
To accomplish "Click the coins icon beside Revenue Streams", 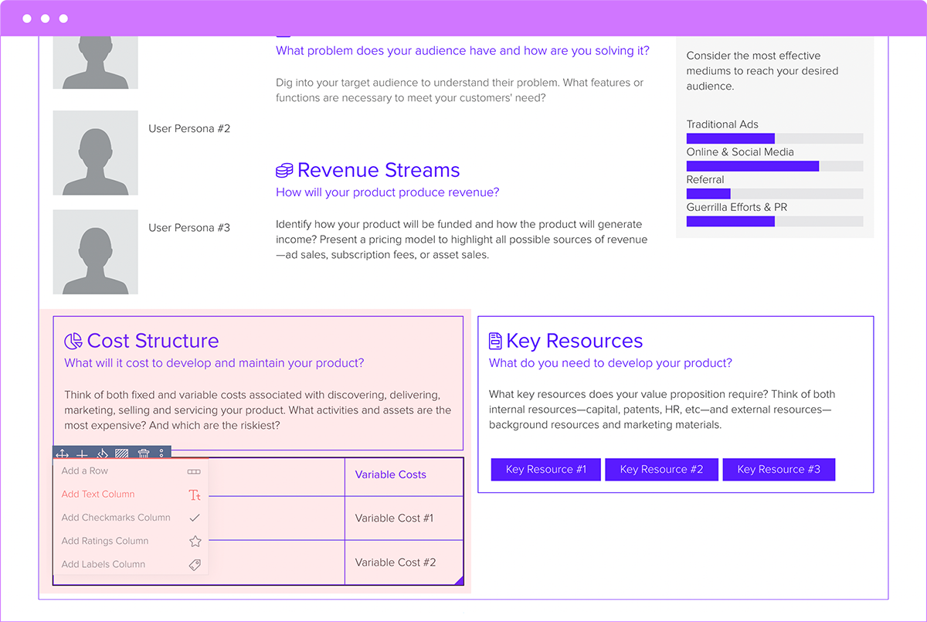I will click(x=284, y=170).
